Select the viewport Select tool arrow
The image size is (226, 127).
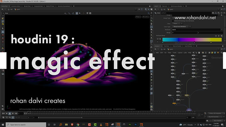coord(3,28)
